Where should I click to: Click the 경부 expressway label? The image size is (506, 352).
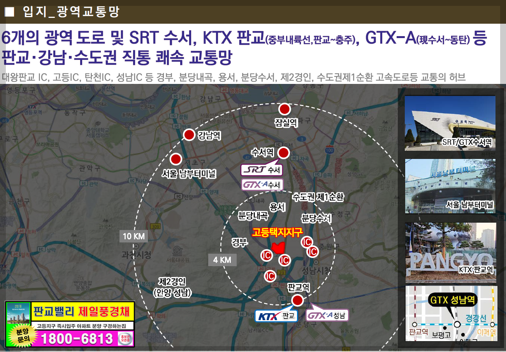(x=239, y=242)
